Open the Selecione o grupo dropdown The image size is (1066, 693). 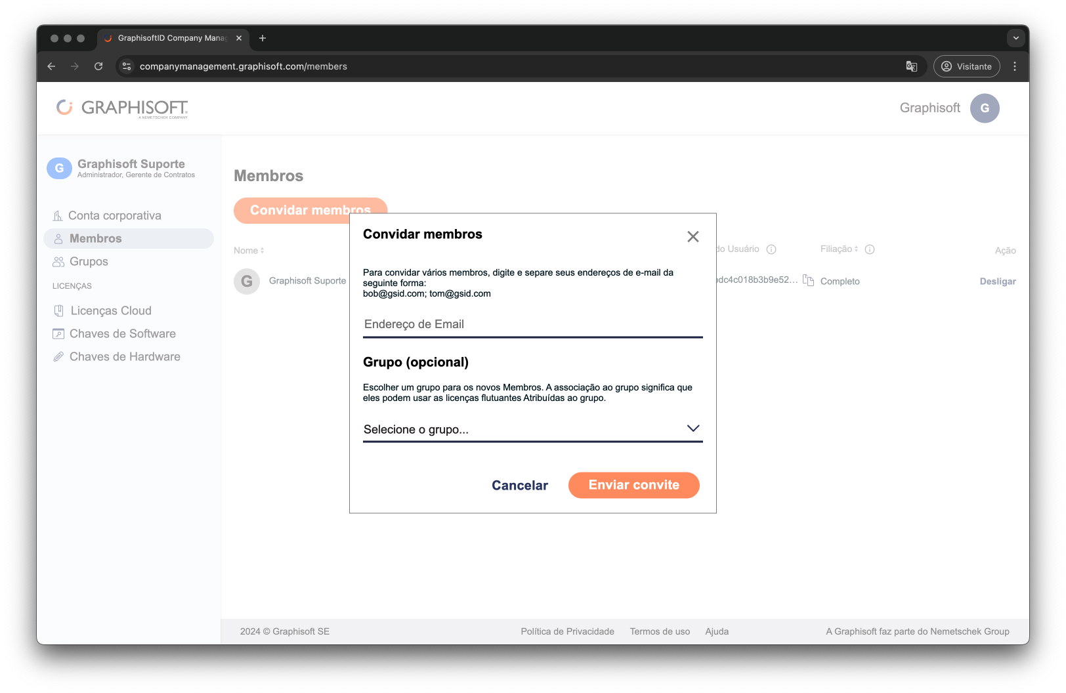pos(532,429)
